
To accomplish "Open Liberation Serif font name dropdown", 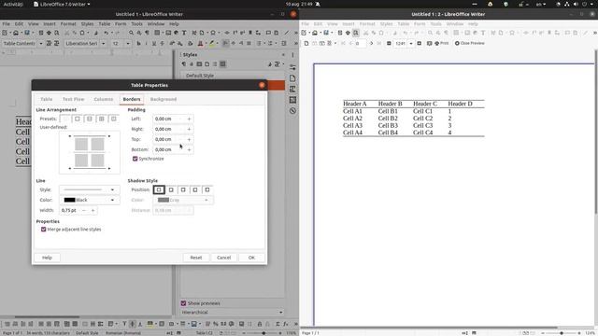I will point(103,44).
